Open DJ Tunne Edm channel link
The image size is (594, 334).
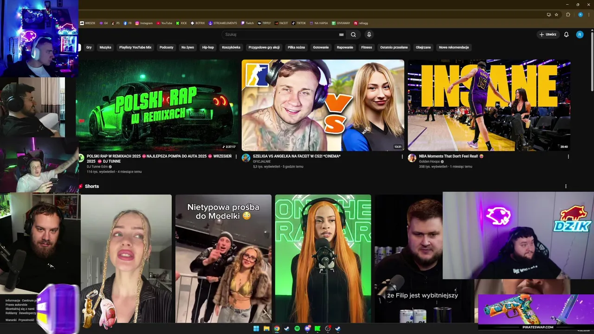[x=97, y=167]
